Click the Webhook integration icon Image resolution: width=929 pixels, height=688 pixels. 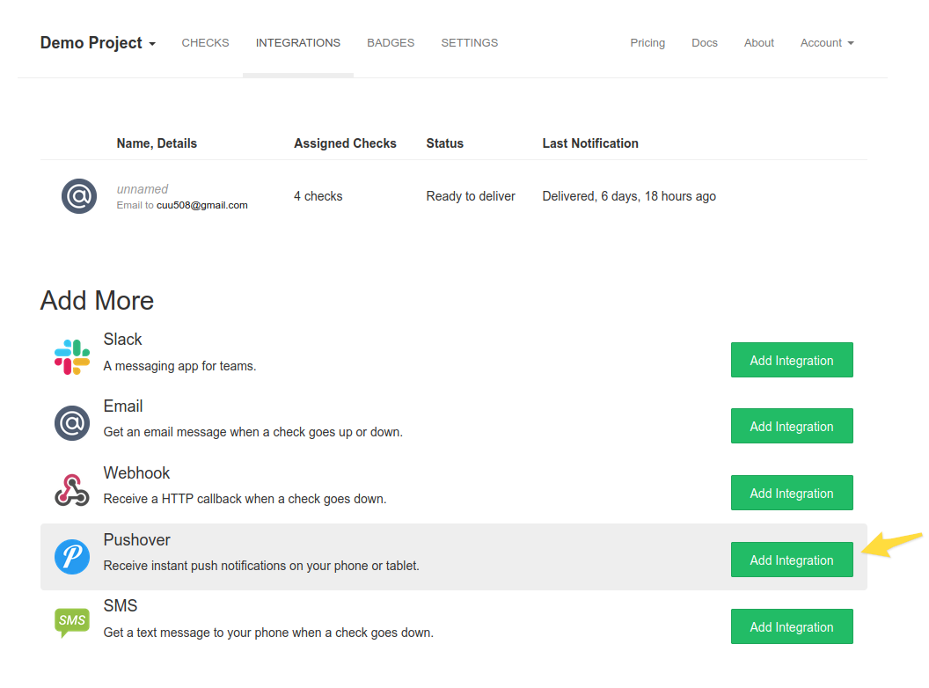tap(71, 490)
